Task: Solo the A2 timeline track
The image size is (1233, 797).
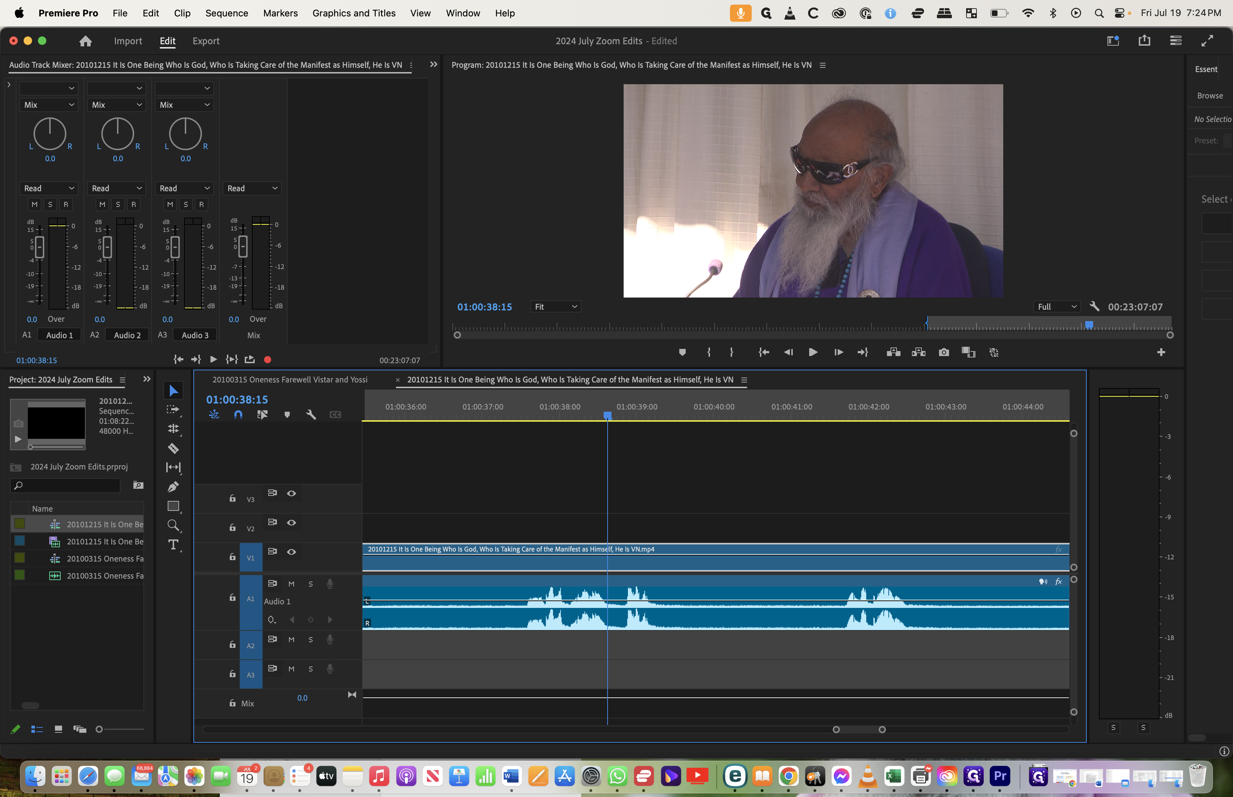Action: point(310,640)
